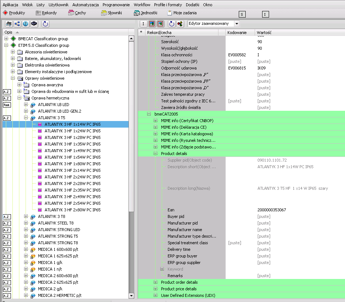This screenshot has height=302, width=345.
Task: Expand the Keyword node
Action: (162, 269)
